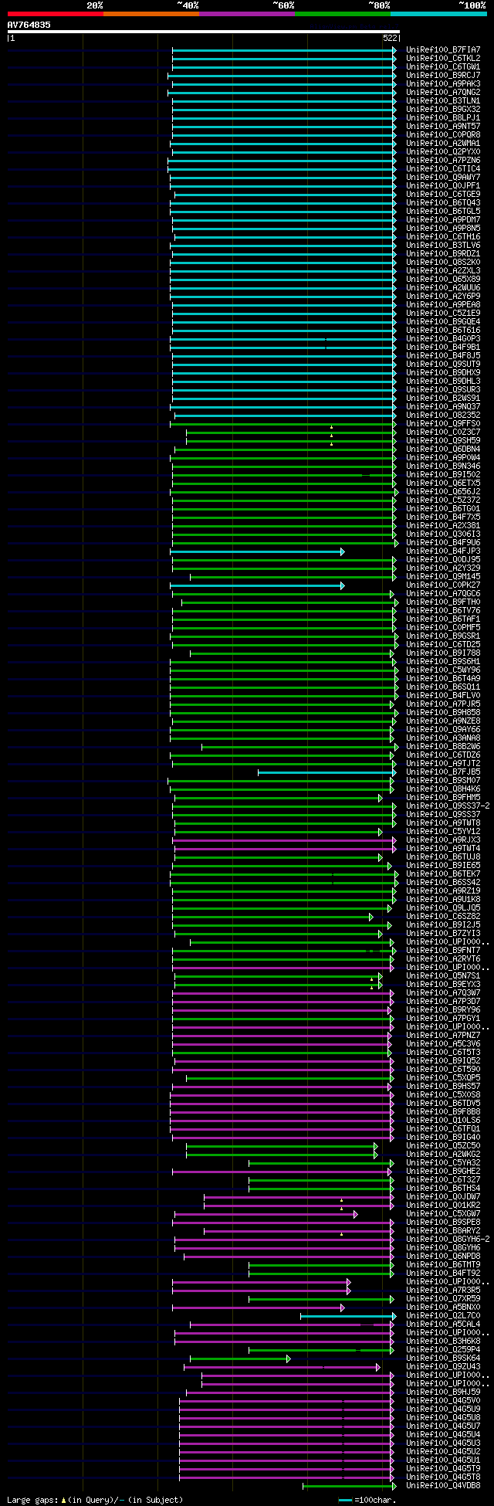Select the UniRef100_A9TWT4 label

(443, 848)
